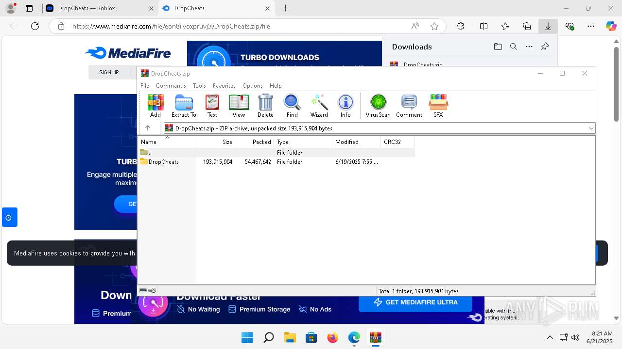Image resolution: width=622 pixels, height=349 pixels.
Task: Open the Help menu in WinRAR
Action: point(276,86)
